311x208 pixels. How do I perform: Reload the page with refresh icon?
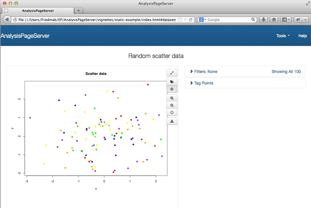click(191, 20)
